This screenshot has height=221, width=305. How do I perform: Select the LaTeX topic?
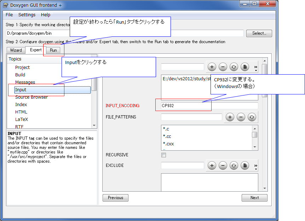[x=22, y=120]
